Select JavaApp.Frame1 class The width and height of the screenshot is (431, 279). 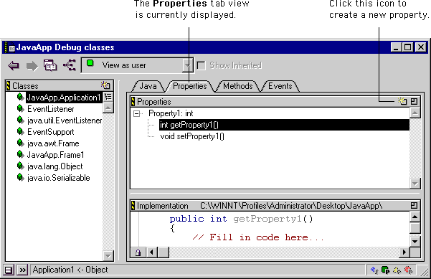tap(55, 155)
